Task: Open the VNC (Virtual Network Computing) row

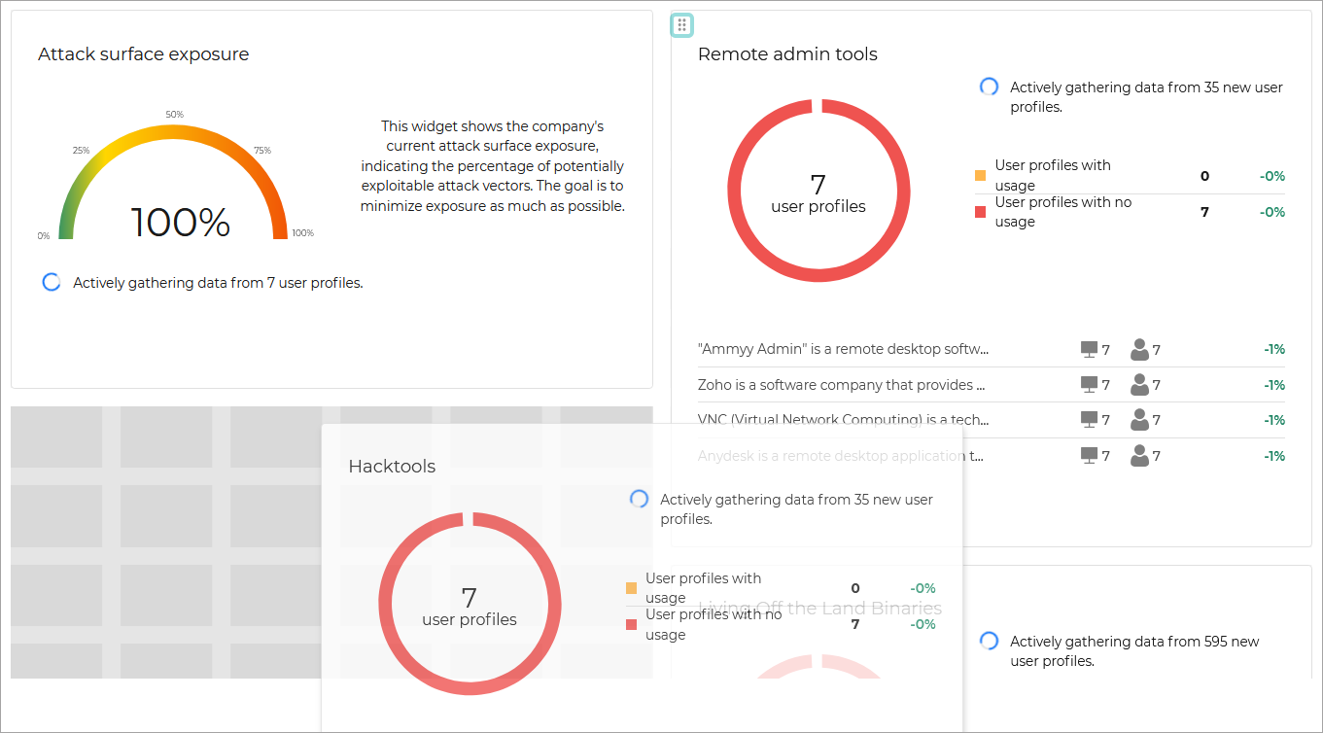Action: click(992, 420)
